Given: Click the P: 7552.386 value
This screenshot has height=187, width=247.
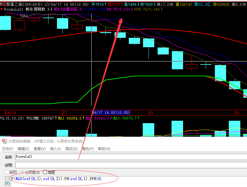Looking at the screenshot, I should coord(94,9).
